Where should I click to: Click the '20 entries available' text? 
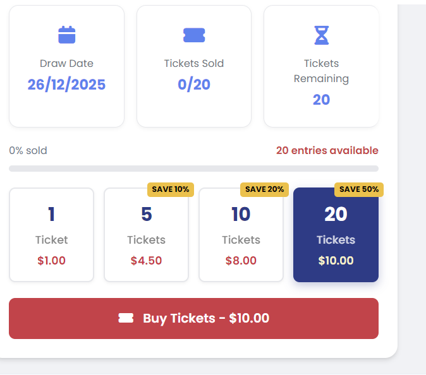pyautogui.click(x=327, y=150)
